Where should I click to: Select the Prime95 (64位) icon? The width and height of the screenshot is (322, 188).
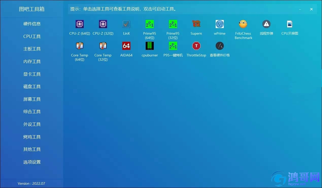coord(150,24)
